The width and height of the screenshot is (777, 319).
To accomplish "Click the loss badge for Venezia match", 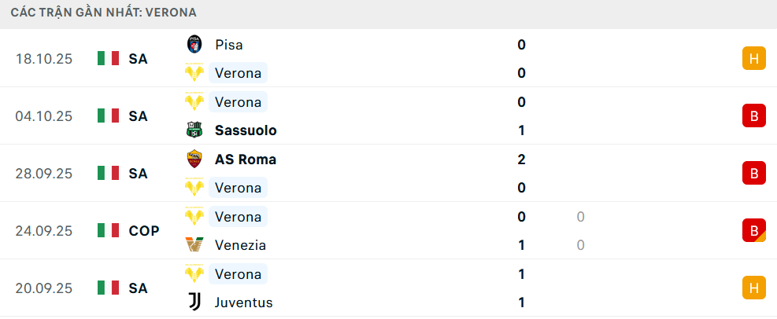I will (x=753, y=230).
